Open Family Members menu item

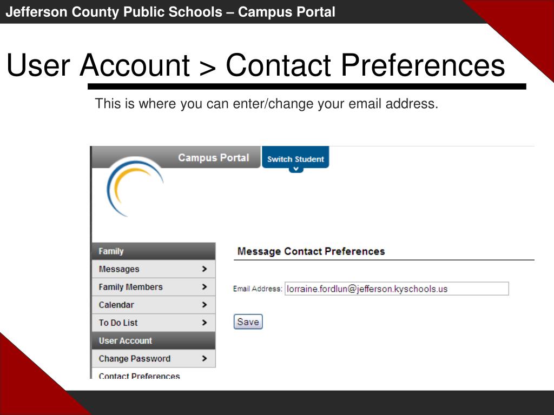click(154, 287)
